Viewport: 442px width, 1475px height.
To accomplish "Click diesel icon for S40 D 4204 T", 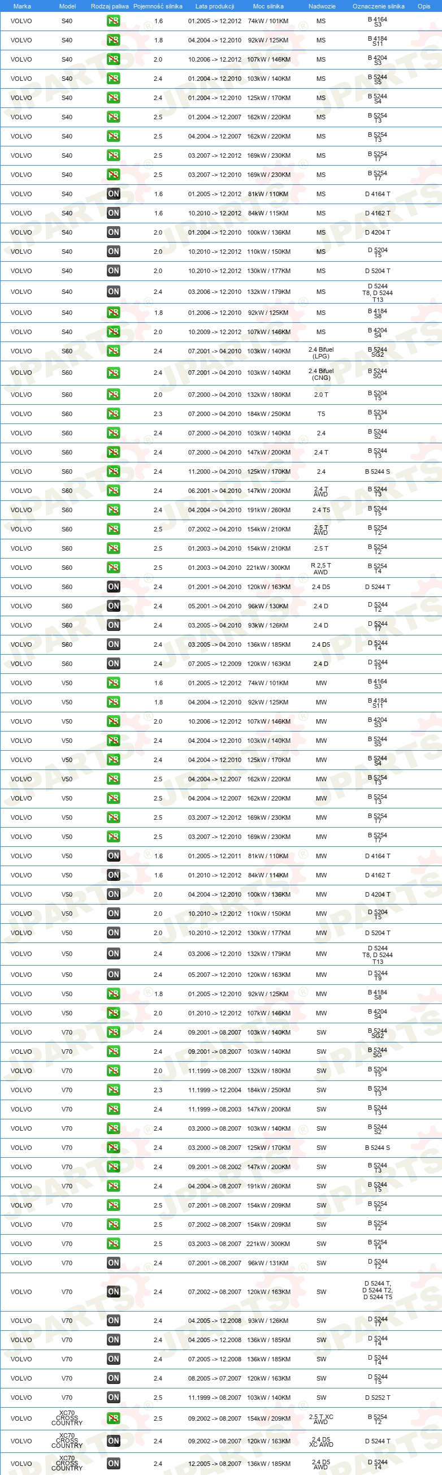I will pyautogui.click(x=114, y=232).
